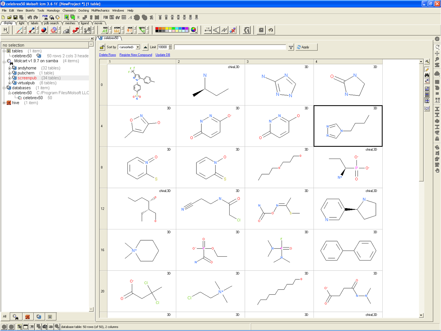
Task: Select the wire representation tool
Action: pos(19,30)
